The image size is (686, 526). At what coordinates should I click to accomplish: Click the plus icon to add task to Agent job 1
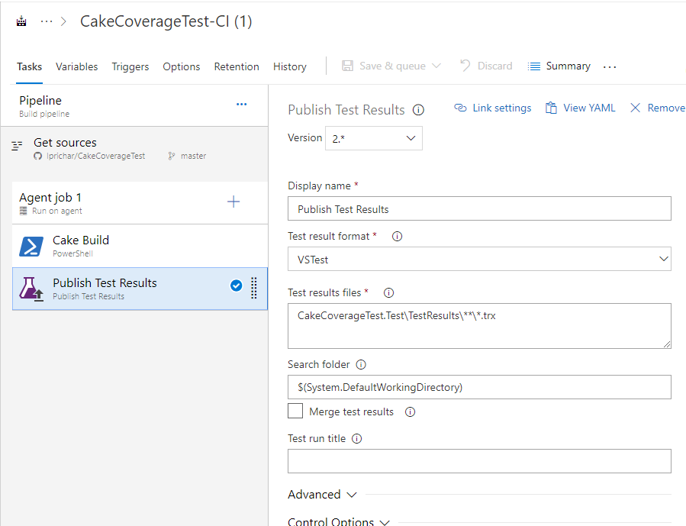[233, 202]
